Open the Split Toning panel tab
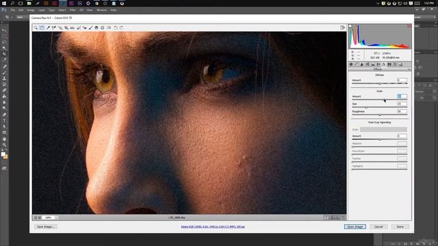This screenshot has height=246, width=438. pyautogui.click(x=373, y=64)
